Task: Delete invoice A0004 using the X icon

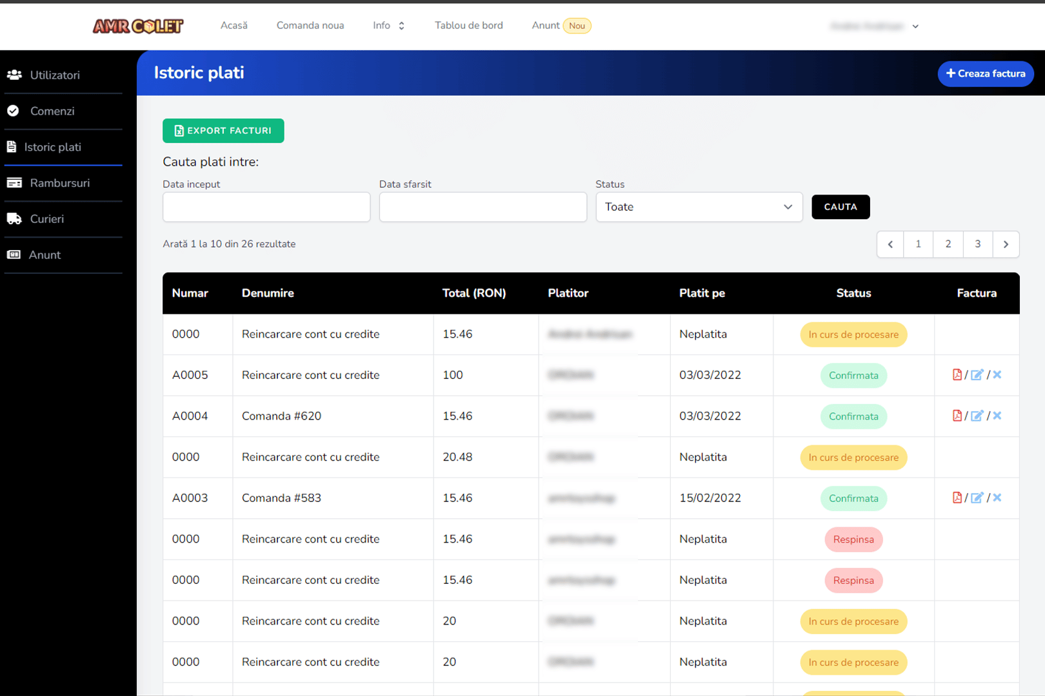Action: 997,416
